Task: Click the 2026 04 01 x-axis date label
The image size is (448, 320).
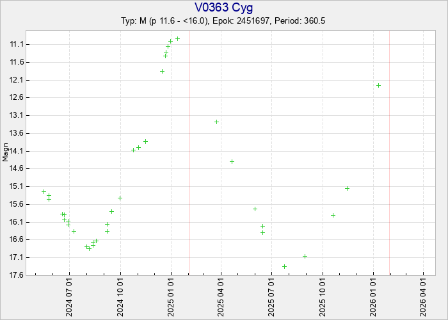Action: pyautogui.click(x=423, y=296)
